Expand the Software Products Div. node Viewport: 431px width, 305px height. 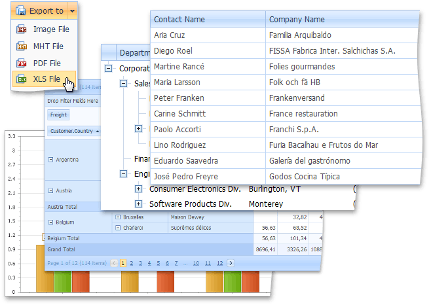pyautogui.click(x=139, y=204)
